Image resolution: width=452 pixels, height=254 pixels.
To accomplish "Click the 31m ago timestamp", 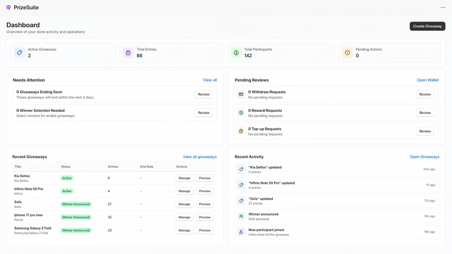I will pos(429,169).
